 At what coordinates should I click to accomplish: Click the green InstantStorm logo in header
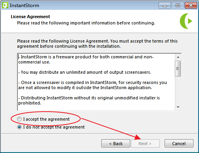tap(186, 21)
